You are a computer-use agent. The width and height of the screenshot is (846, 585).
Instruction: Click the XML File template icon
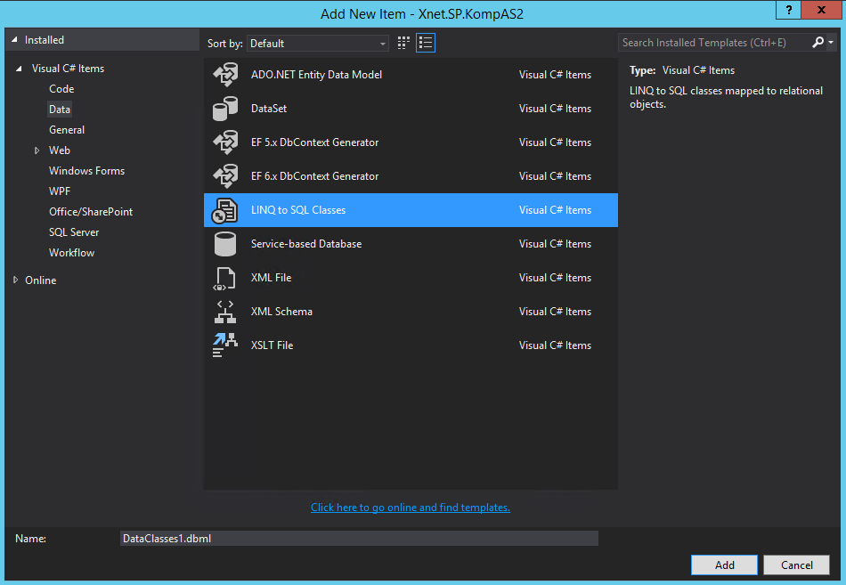pyautogui.click(x=224, y=278)
